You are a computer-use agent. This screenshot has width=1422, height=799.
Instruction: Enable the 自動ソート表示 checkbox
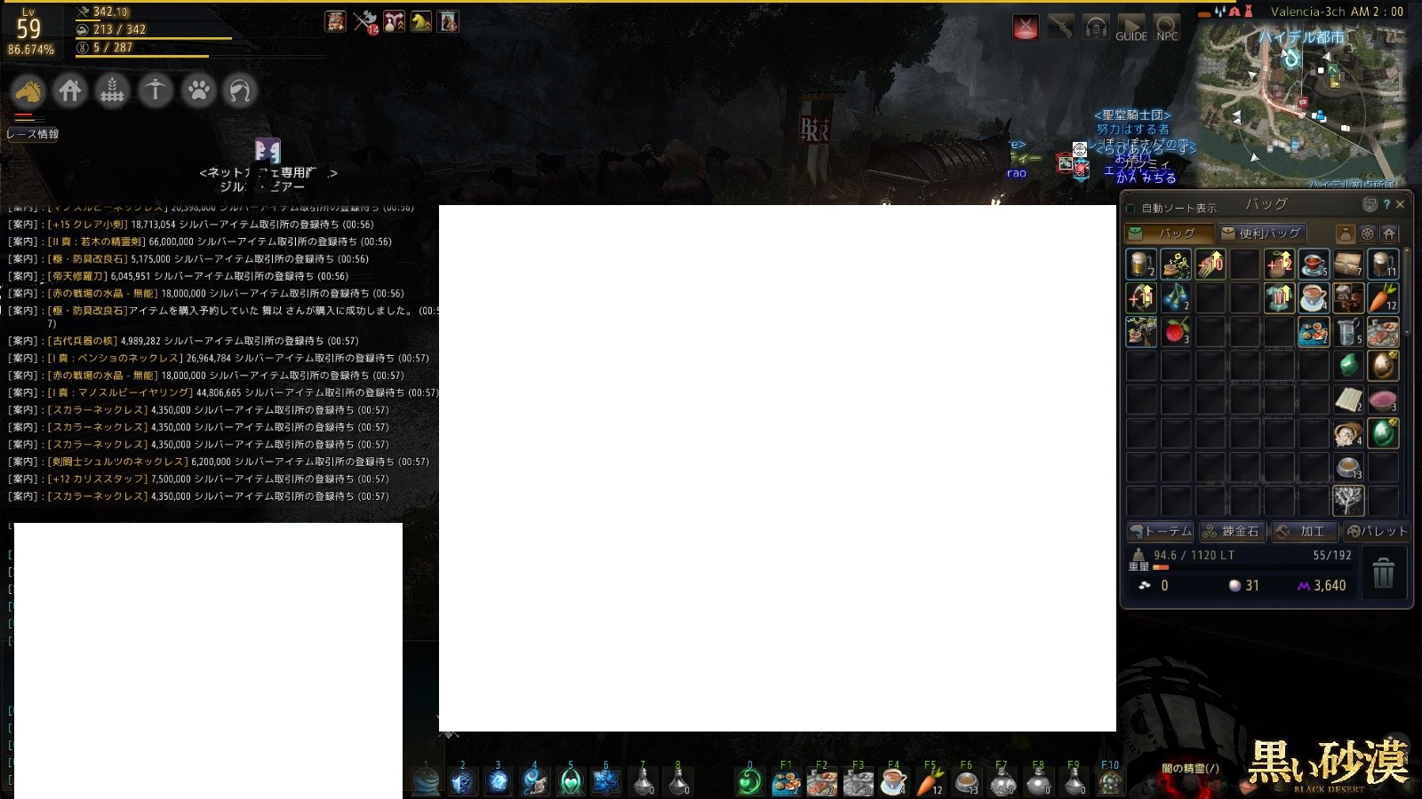1130,209
